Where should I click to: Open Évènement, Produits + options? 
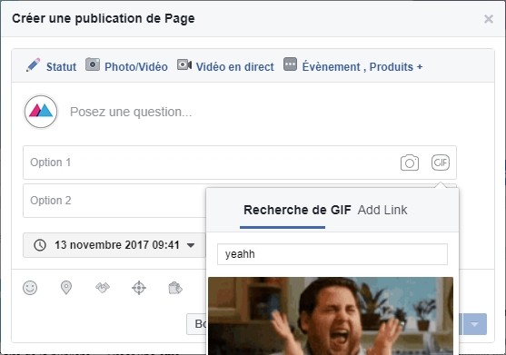click(362, 67)
